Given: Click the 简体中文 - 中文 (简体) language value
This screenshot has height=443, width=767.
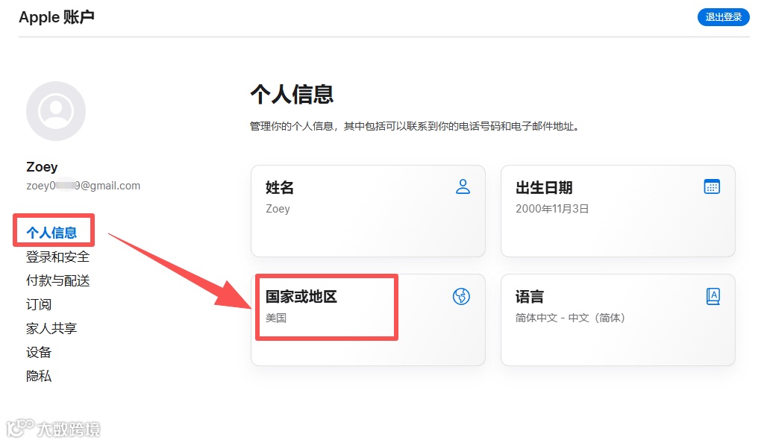Looking at the screenshot, I should click(570, 318).
